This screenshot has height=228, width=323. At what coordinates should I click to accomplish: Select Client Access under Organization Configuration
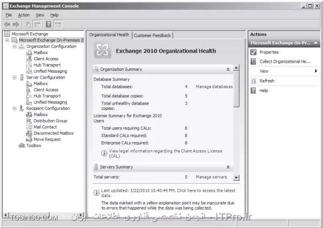(x=46, y=59)
